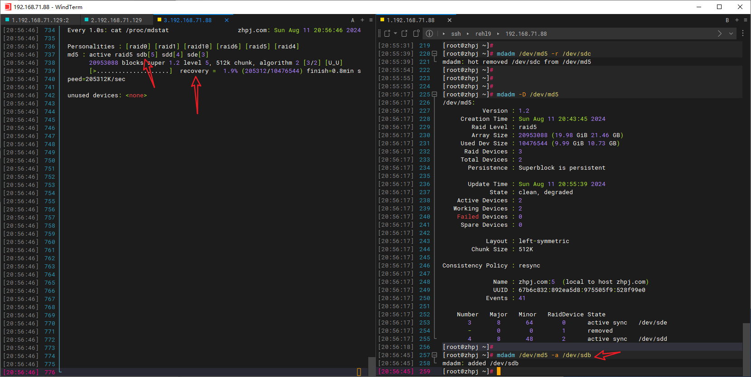
Task: Click the group B label in right pane
Action: tap(727, 20)
